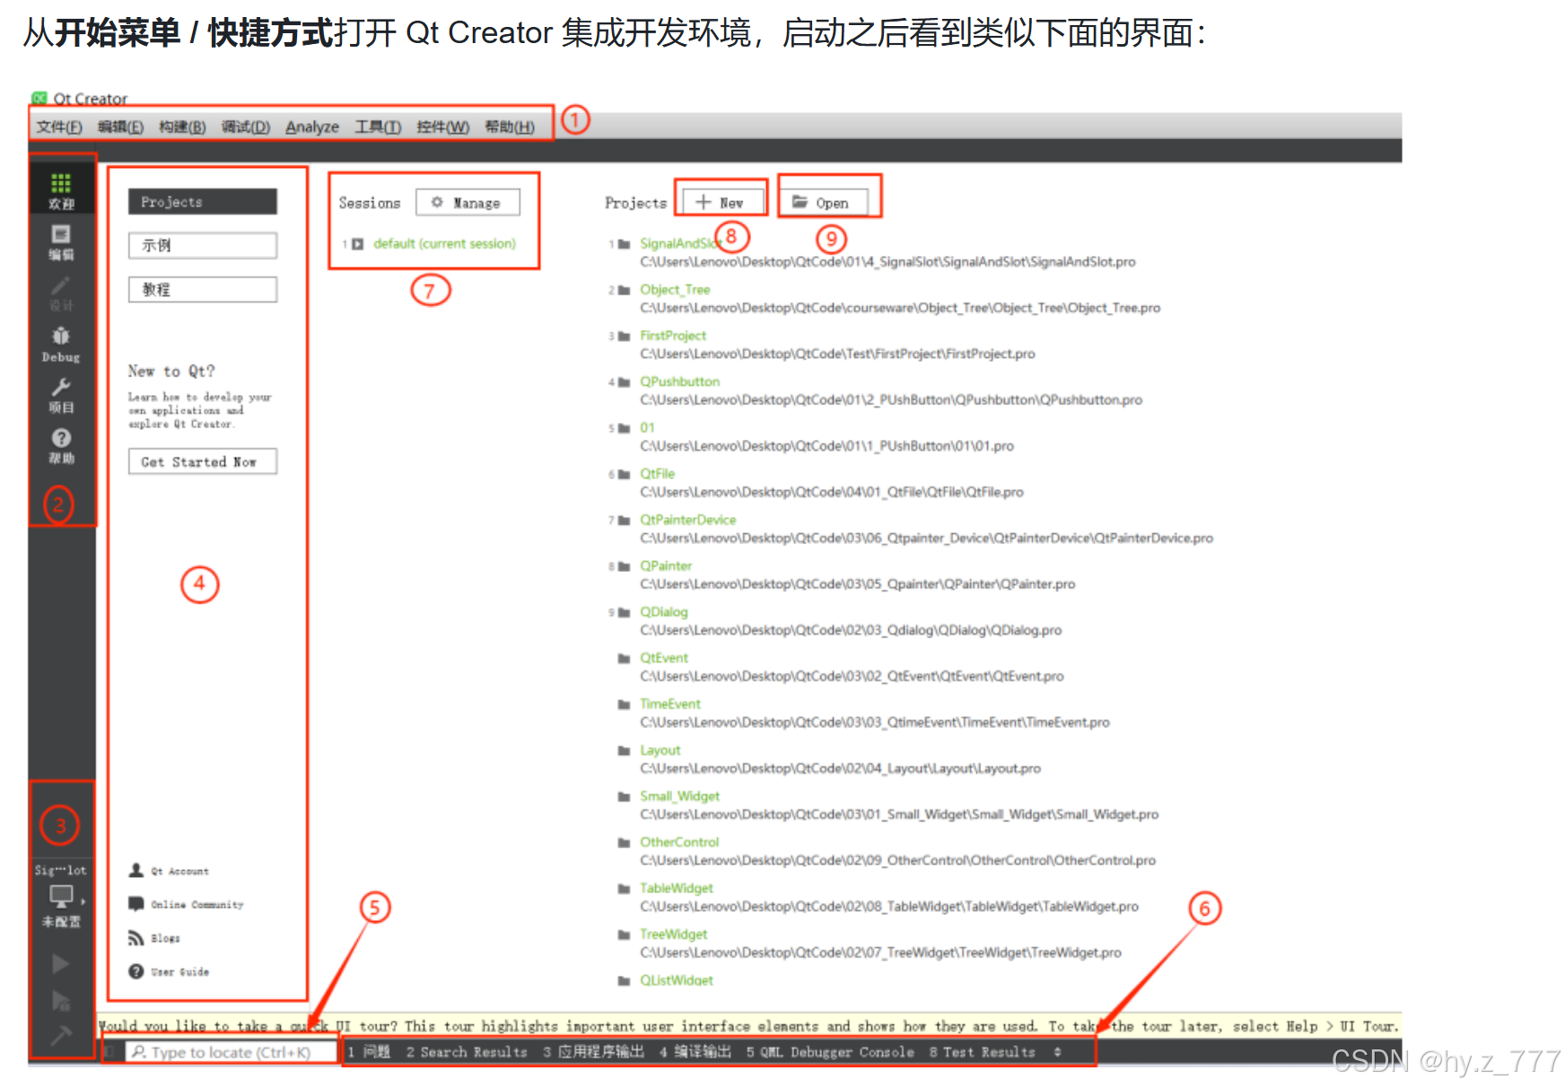Open the 构建(B) menu
Image resolution: width=1565 pixels, height=1088 pixels.
pyautogui.click(x=182, y=127)
